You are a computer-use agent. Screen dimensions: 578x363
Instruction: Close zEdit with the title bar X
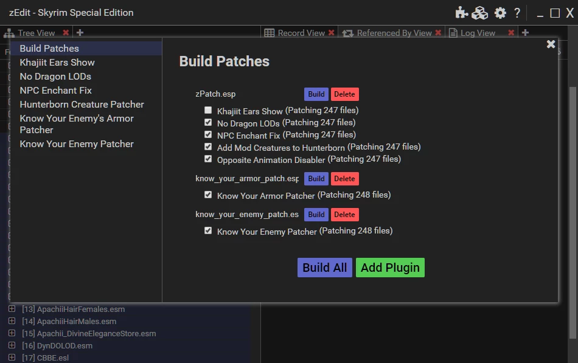pyautogui.click(x=570, y=13)
